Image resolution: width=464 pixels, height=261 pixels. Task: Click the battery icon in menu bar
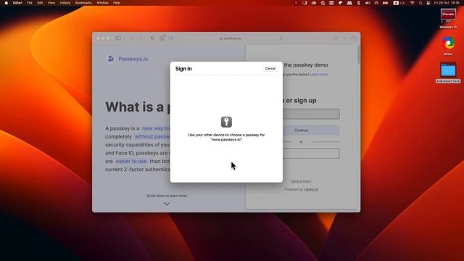coord(385,3)
